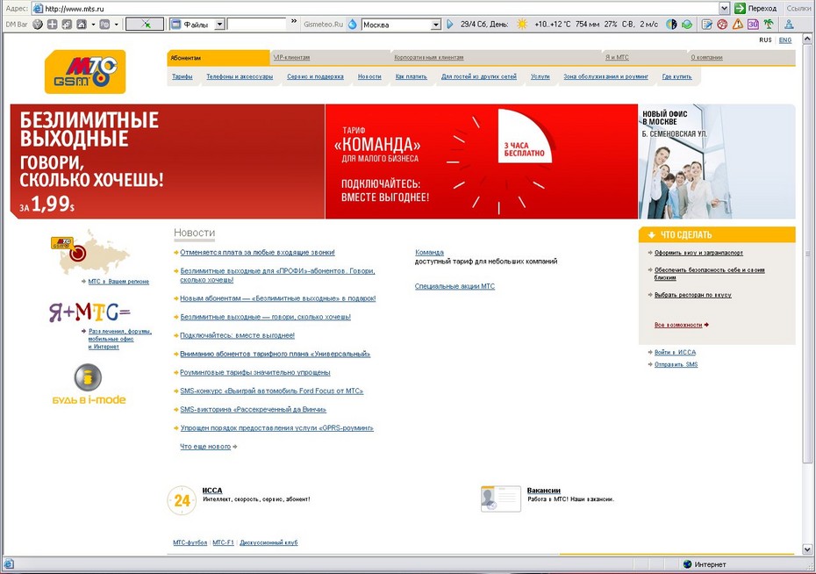This screenshot has height=574, width=816.
Task: Click the purple 30 calendar icon
Action: click(x=753, y=24)
